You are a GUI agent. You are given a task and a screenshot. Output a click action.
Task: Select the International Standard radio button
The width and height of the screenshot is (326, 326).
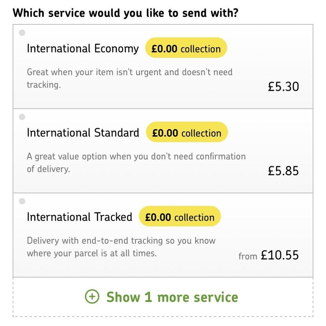(22, 117)
